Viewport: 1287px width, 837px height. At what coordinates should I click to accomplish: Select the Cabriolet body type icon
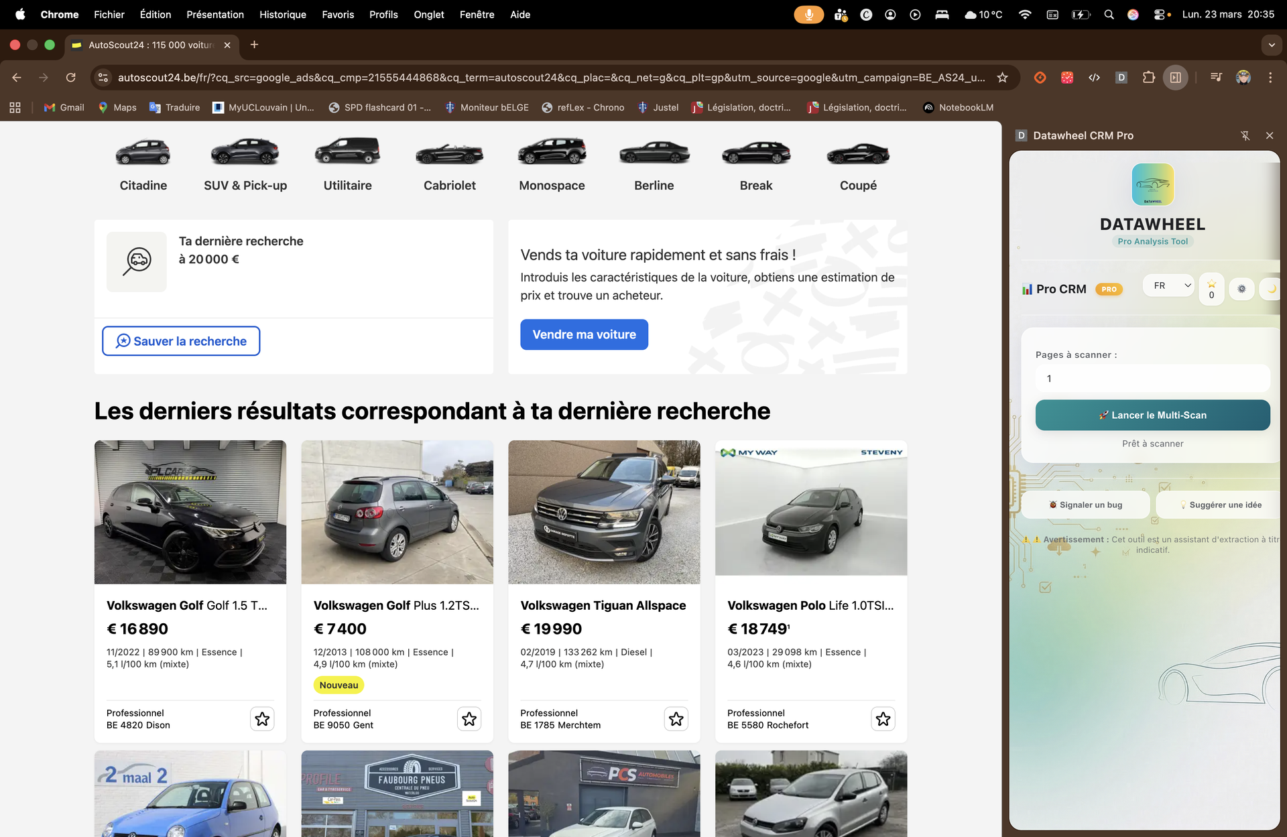(x=449, y=154)
